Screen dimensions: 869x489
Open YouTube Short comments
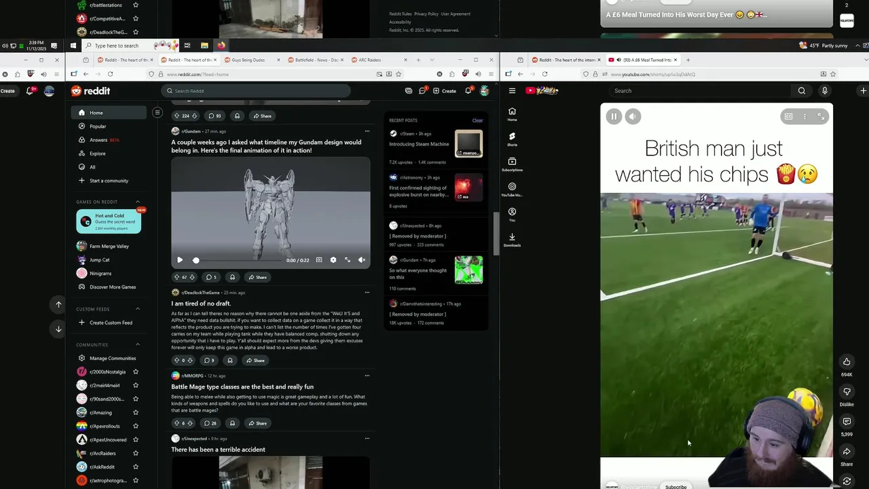point(847,422)
